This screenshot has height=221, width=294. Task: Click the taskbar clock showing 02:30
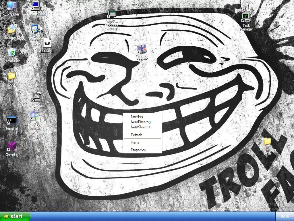click(285, 216)
